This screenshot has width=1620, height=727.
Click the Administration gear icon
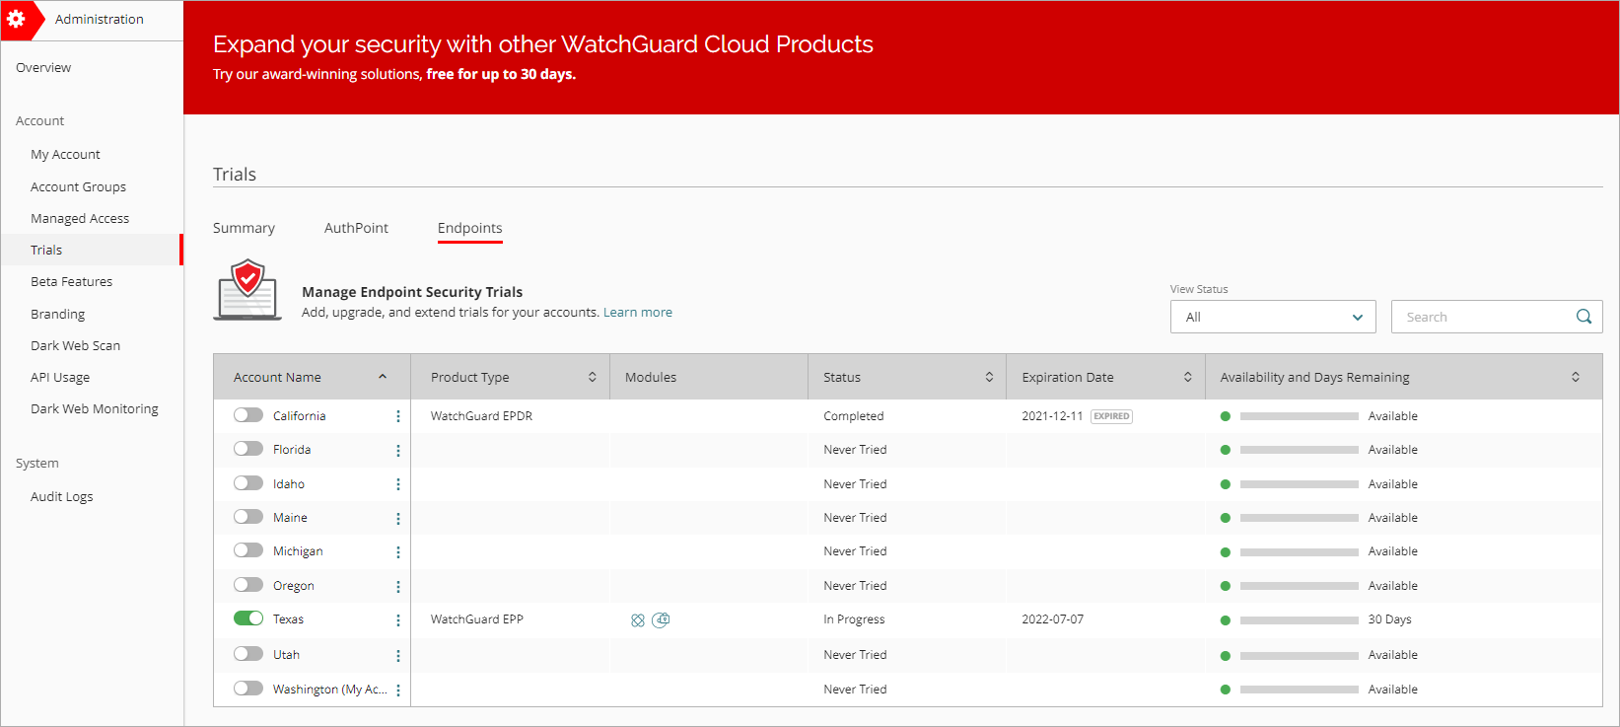pyautogui.click(x=17, y=19)
